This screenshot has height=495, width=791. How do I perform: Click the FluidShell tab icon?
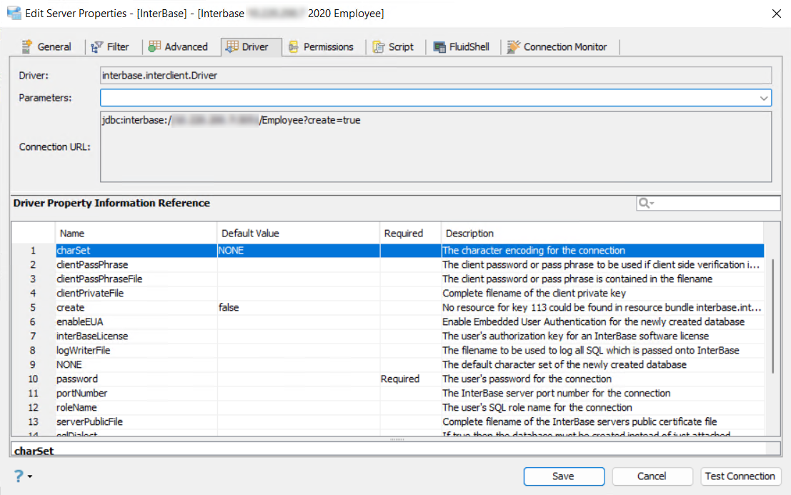pyautogui.click(x=439, y=47)
